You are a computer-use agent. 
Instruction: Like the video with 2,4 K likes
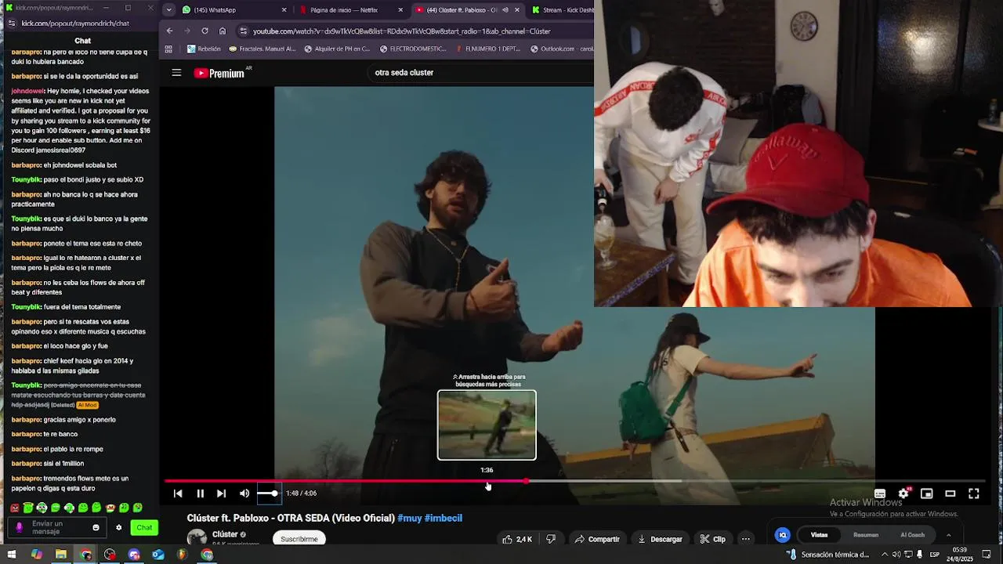(517, 539)
